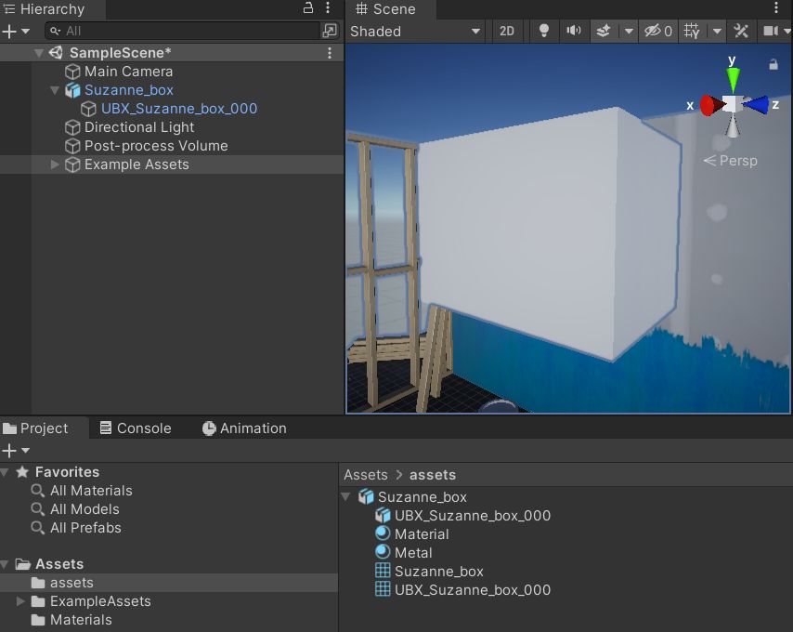
Task: Expand the Example Assets tree item
Action: pyautogui.click(x=54, y=165)
